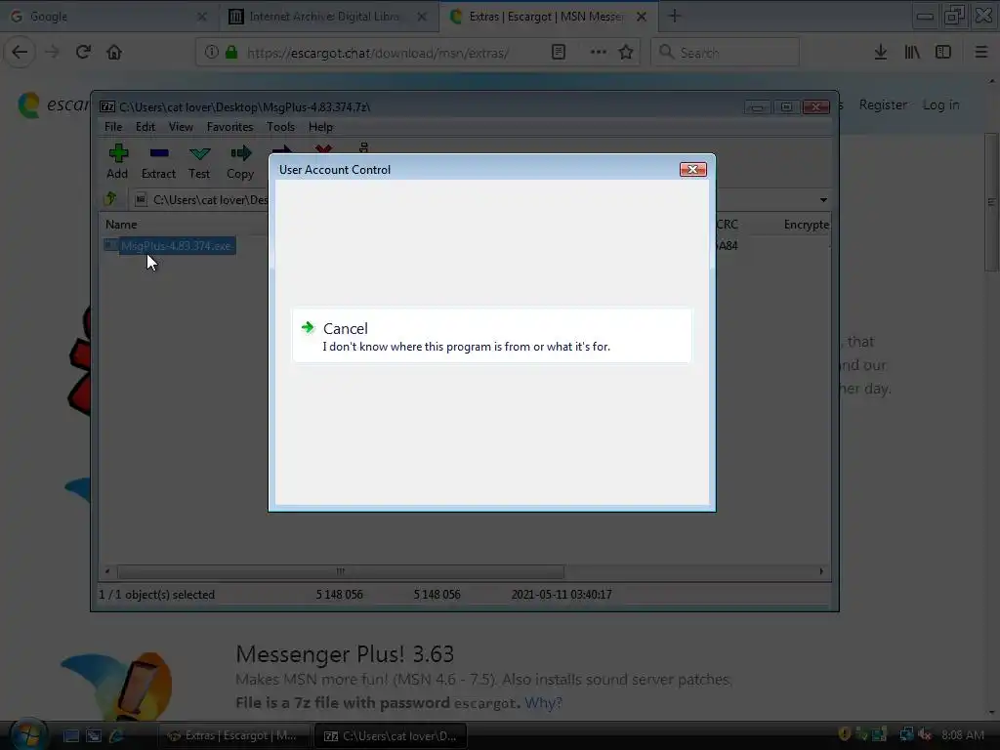Click the 7-Zip scrollbar right arrow
The height and width of the screenshot is (750, 1000).
[x=820, y=571]
